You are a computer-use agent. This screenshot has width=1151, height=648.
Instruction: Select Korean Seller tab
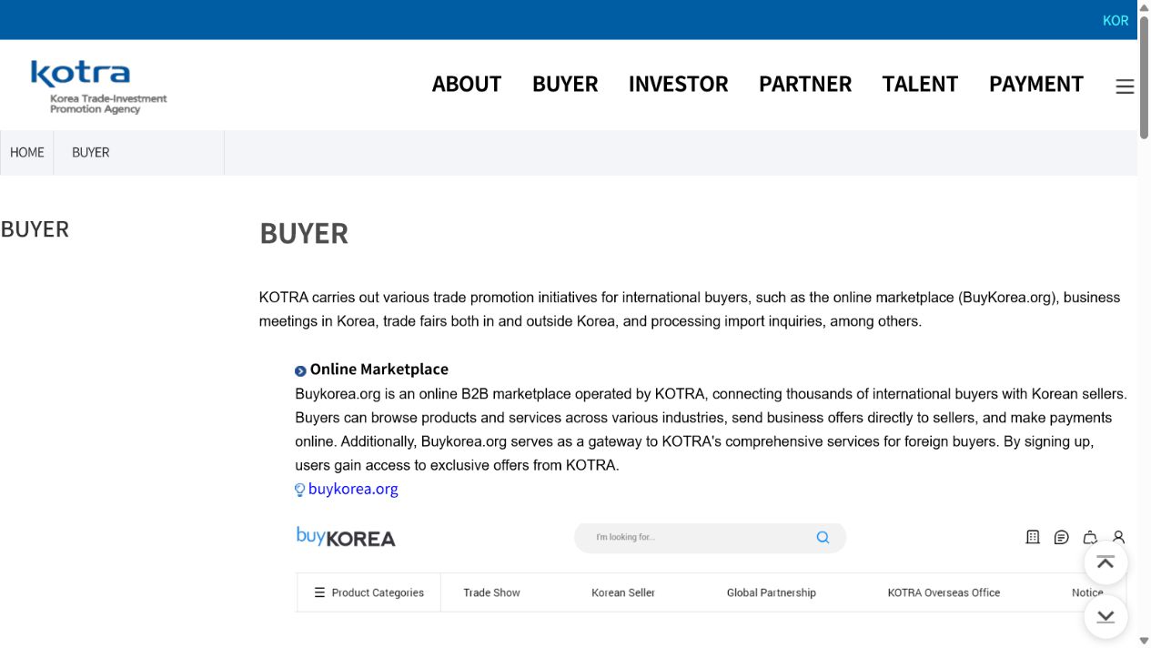point(623,592)
